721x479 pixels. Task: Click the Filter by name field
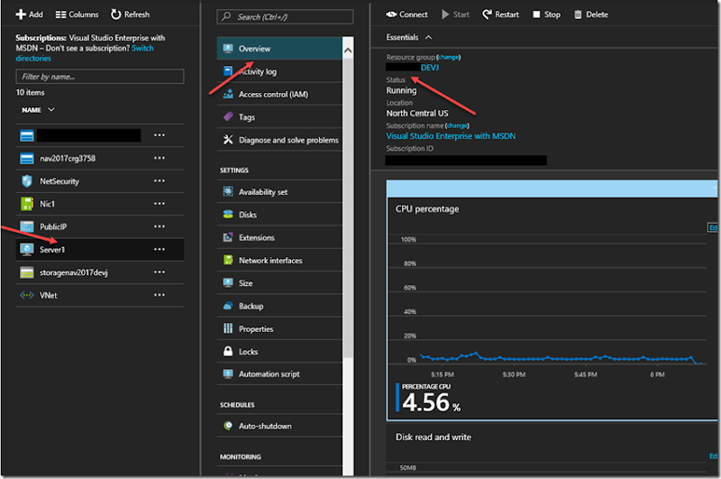pos(100,77)
